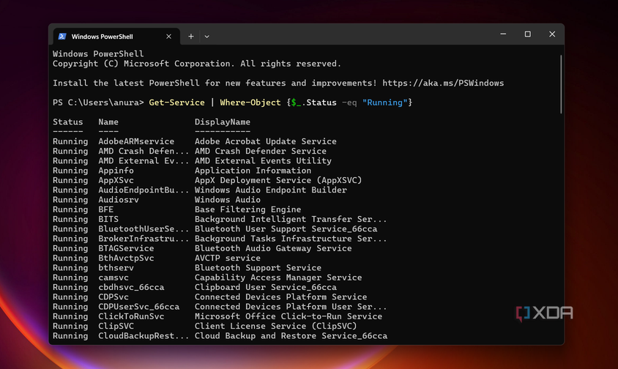The width and height of the screenshot is (618, 369).
Task: Click the Get-Service command text
Action: [176, 102]
